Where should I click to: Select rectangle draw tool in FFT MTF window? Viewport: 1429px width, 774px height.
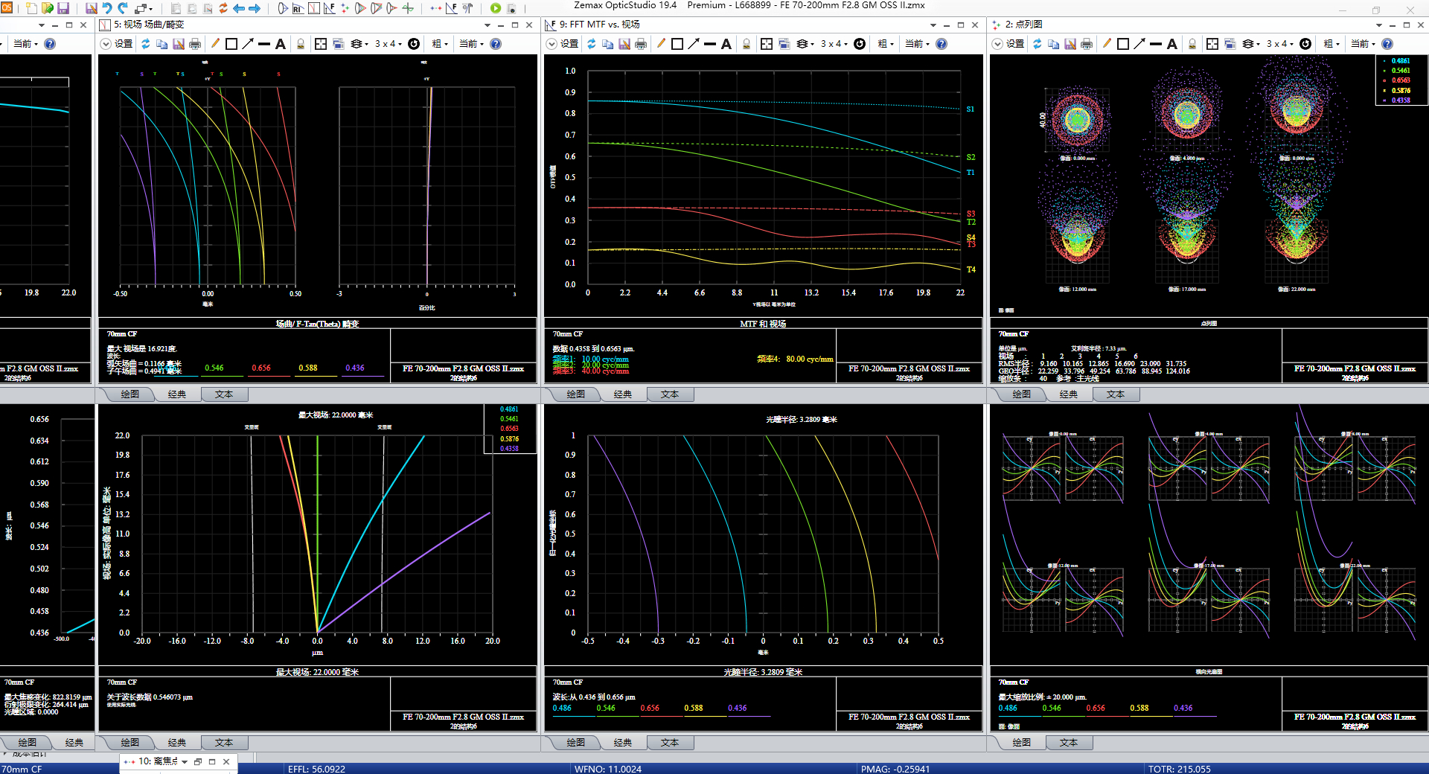pyautogui.click(x=677, y=44)
